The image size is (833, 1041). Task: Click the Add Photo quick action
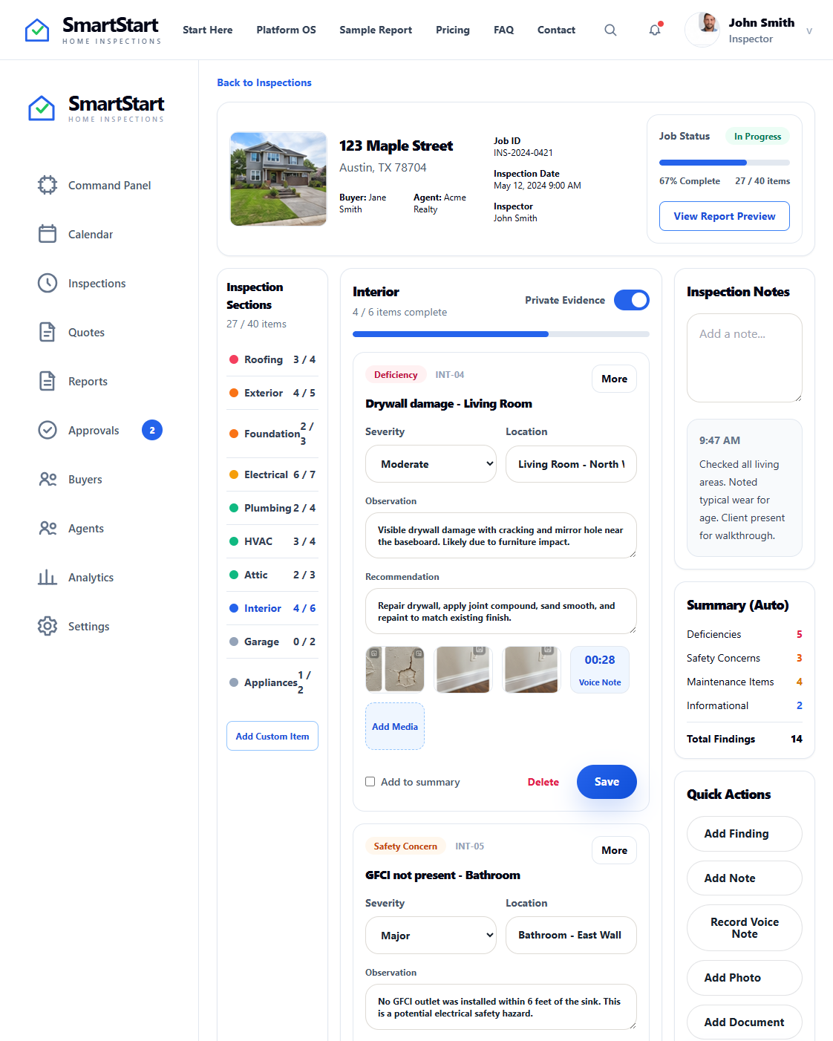[745, 978]
